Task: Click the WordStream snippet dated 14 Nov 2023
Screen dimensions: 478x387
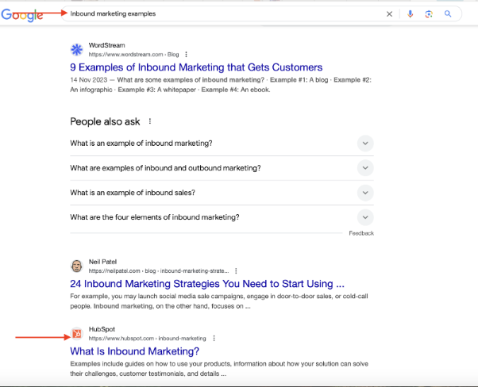Action: pyautogui.click(x=221, y=85)
